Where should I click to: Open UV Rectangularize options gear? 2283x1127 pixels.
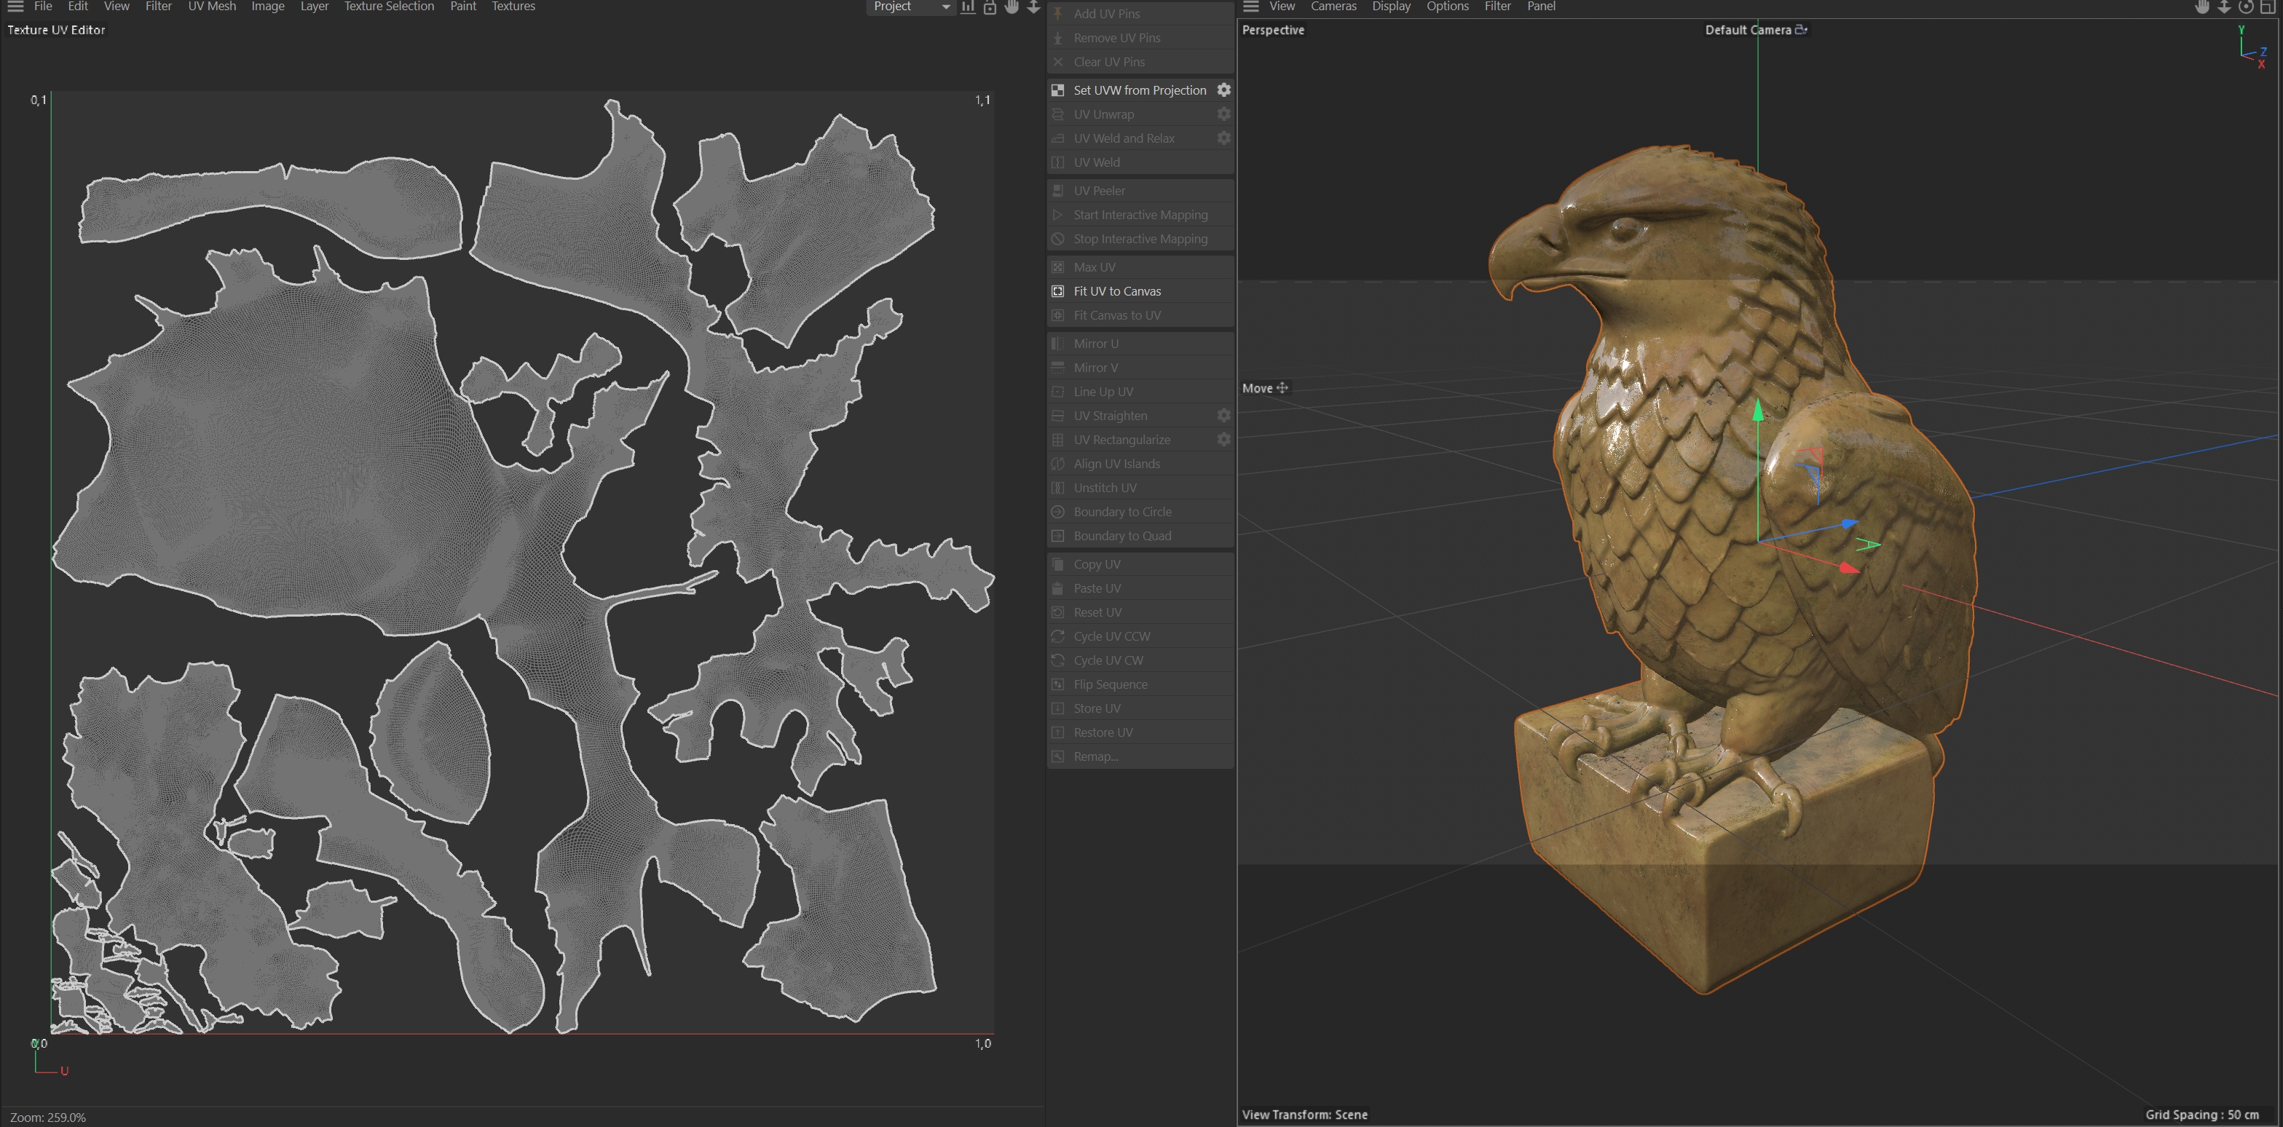click(x=1223, y=440)
